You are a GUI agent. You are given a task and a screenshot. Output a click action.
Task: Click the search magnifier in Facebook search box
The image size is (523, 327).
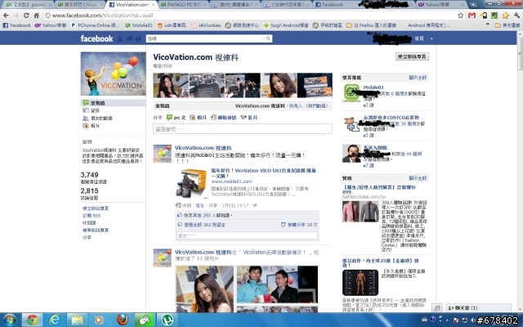pyautogui.click(x=268, y=38)
